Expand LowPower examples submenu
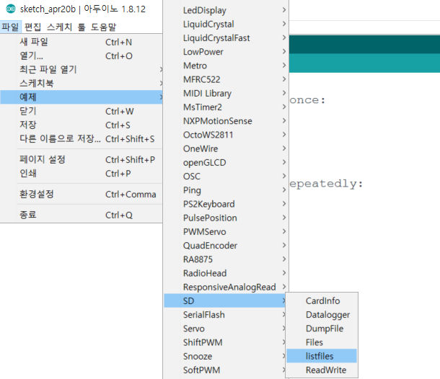The width and height of the screenshot is (440, 379). [226, 52]
